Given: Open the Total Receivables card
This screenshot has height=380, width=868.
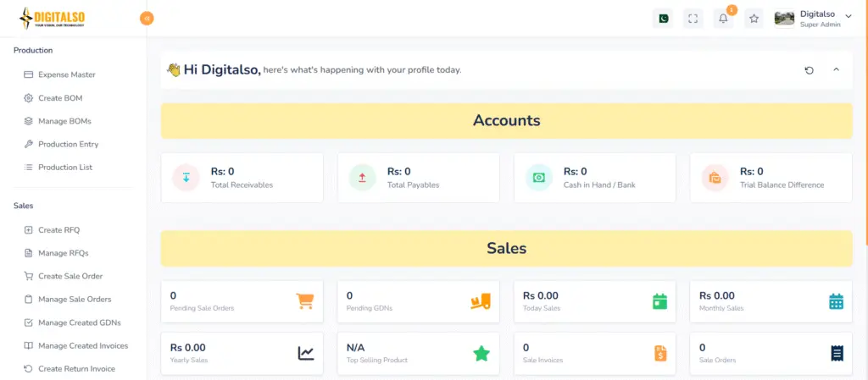Looking at the screenshot, I should (242, 178).
